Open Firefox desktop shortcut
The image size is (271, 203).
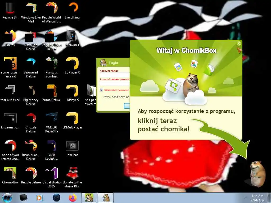point(10,38)
